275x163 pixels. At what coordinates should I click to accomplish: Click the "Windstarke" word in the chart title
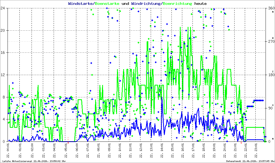point(80,3)
